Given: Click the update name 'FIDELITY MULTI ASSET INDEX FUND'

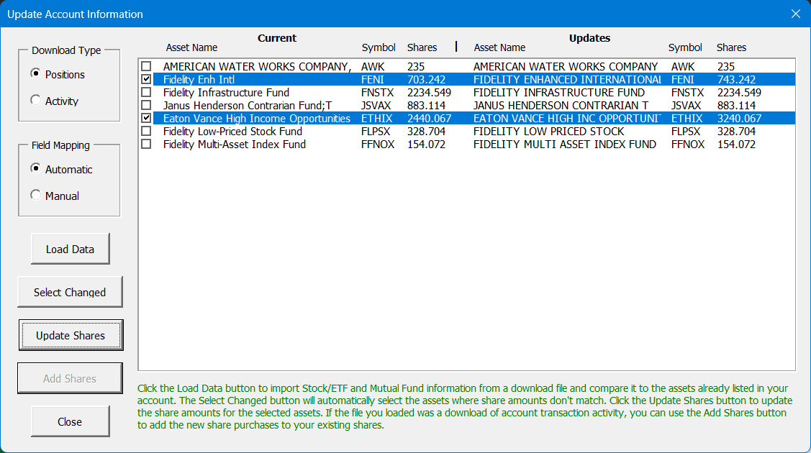Looking at the screenshot, I should click(x=565, y=144).
